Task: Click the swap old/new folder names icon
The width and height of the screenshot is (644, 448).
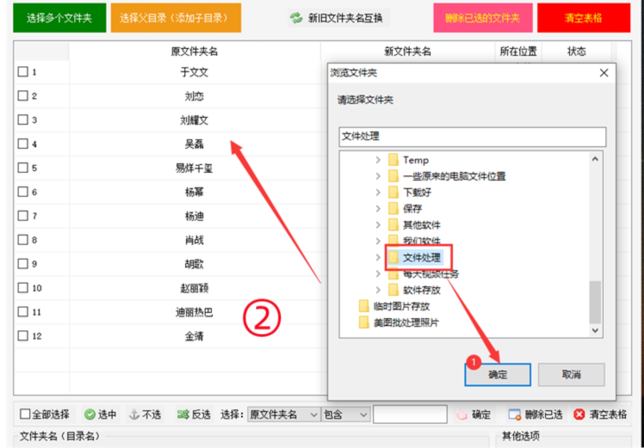Action: point(296,18)
